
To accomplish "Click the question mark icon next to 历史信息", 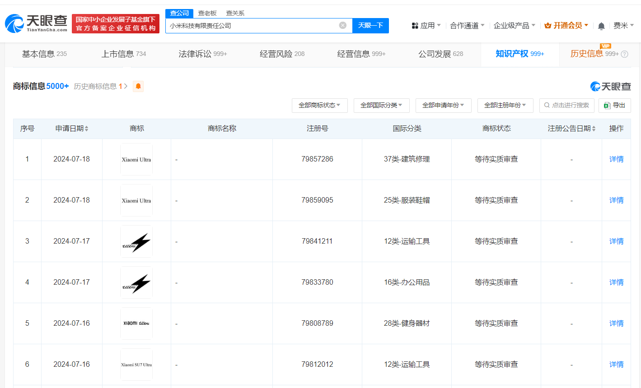I will [x=625, y=54].
